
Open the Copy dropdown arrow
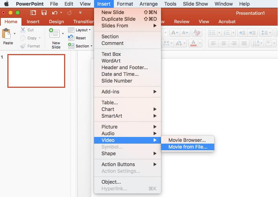coord(40,38)
